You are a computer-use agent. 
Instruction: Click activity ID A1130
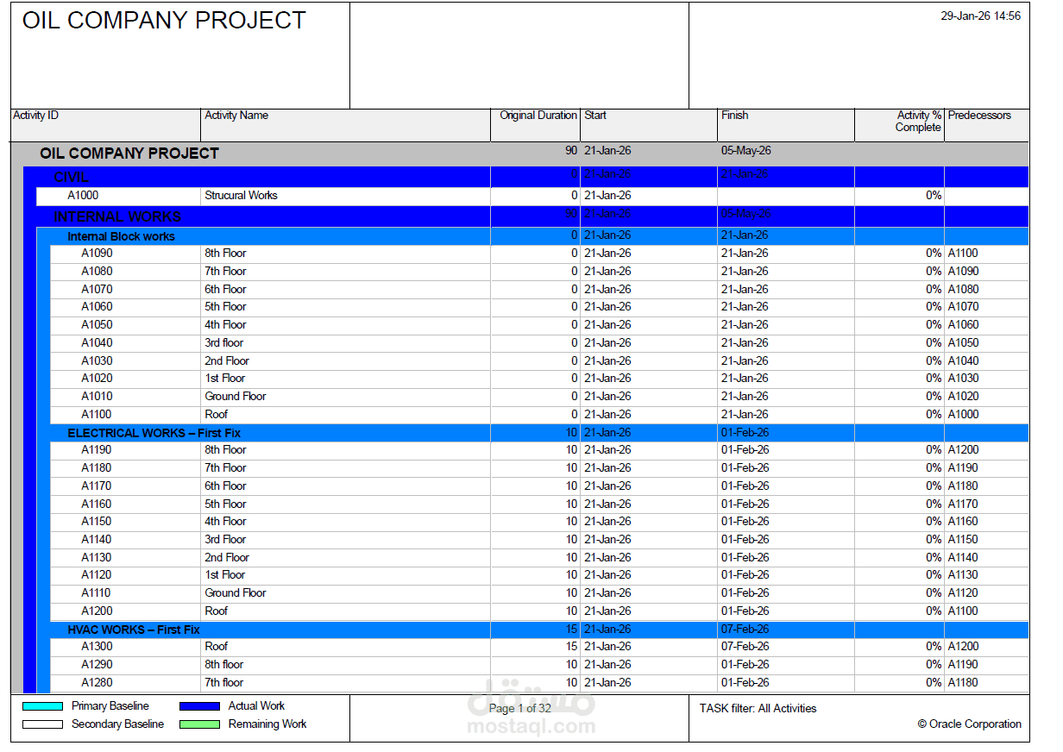[97, 558]
